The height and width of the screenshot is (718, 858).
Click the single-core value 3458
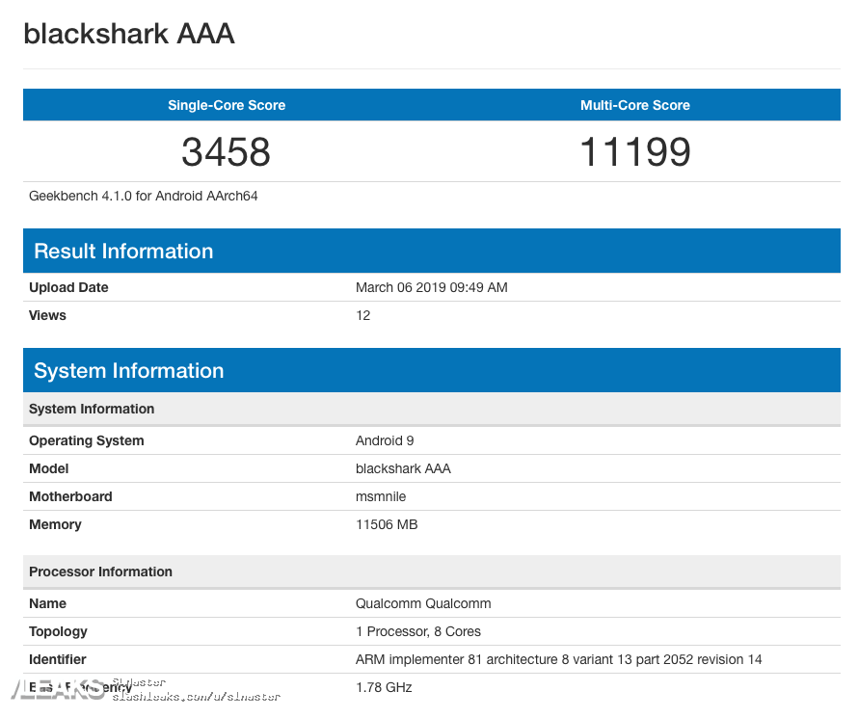click(226, 151)
